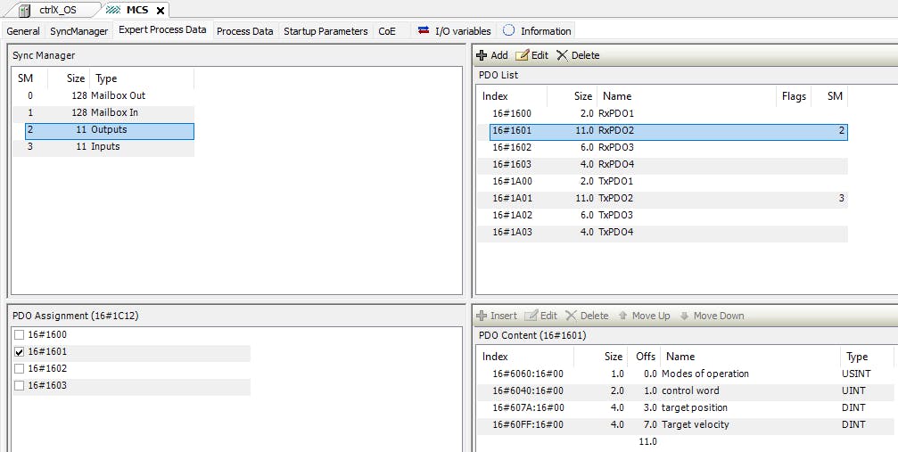898x452 pixels.
Task: Open the SyncManager tab
Action: [79, 31]
